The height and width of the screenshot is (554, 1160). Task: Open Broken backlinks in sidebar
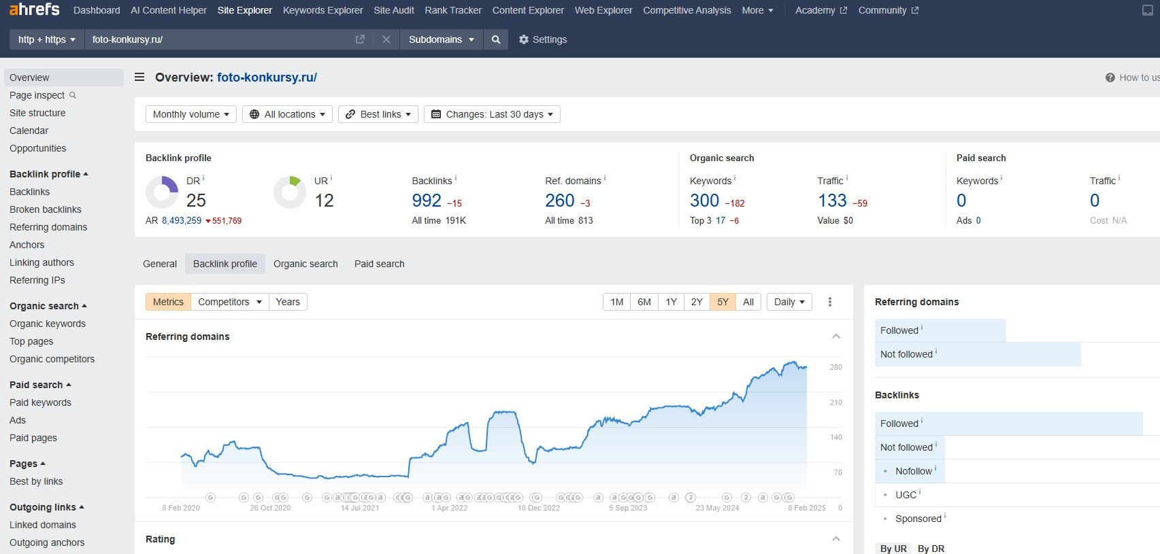46,209
